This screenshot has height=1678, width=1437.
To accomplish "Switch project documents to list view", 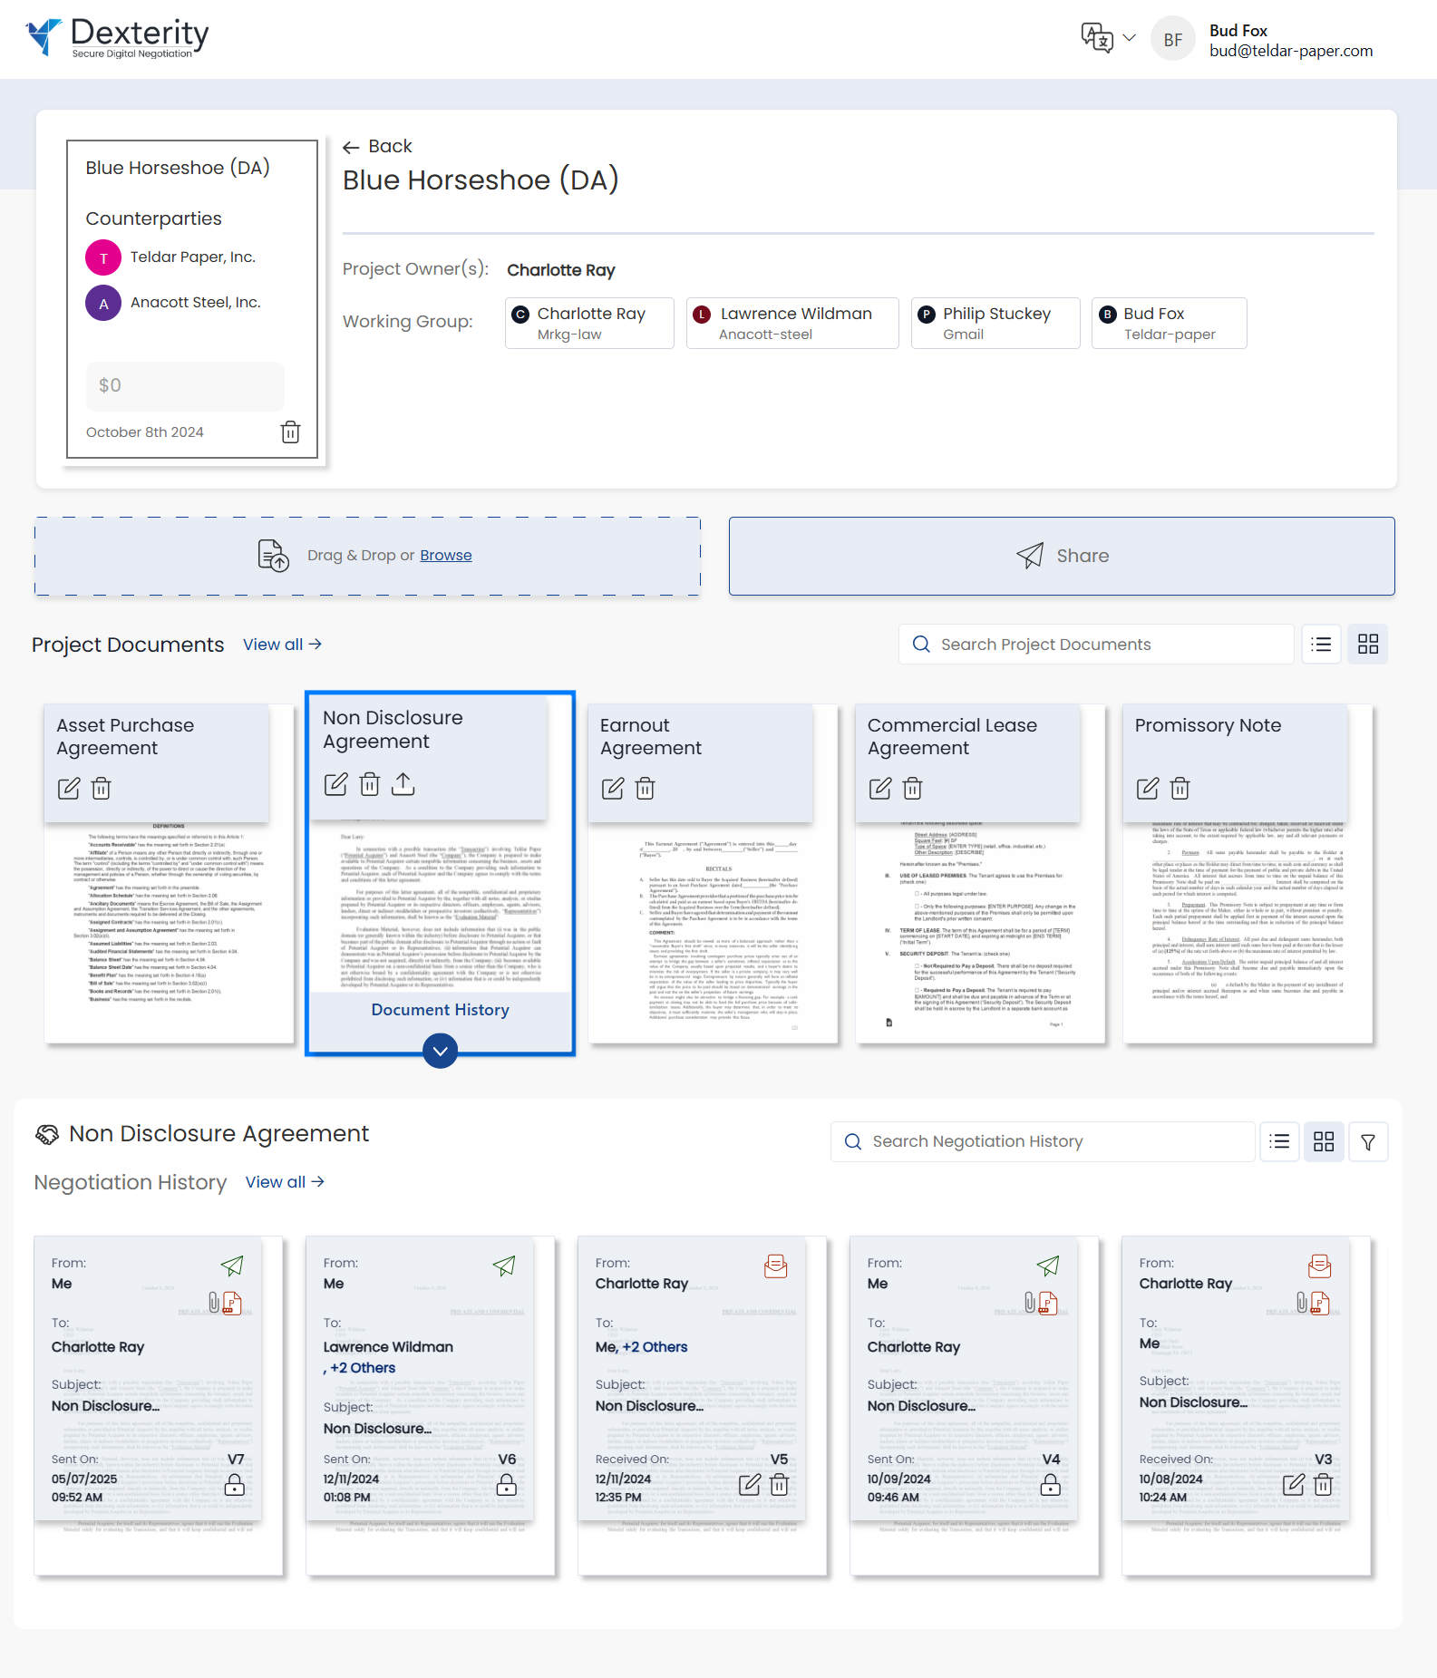I will 1322,645.
